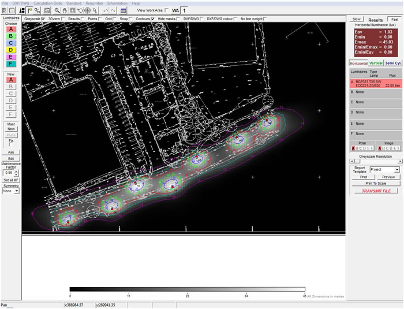The image size is (404, 309).
Task: Click the shapes toolbar icon
Action: pos(23,10)
